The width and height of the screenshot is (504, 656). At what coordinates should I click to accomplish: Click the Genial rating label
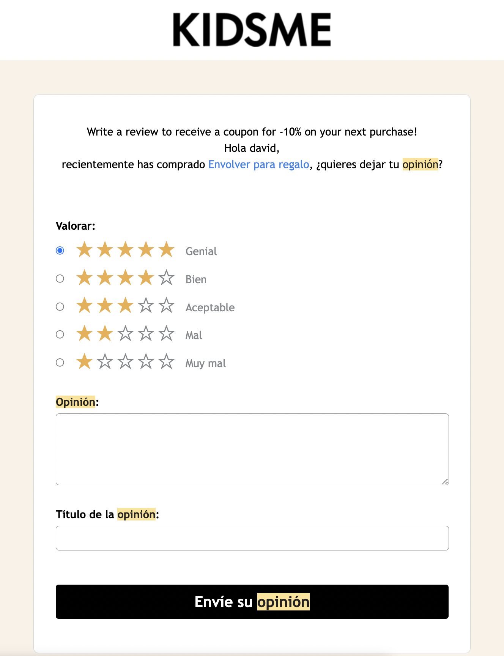point(201,251)
